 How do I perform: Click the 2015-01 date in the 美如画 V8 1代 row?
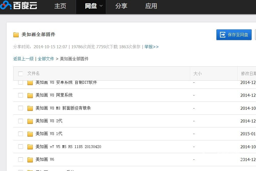(x=248, y=134)
